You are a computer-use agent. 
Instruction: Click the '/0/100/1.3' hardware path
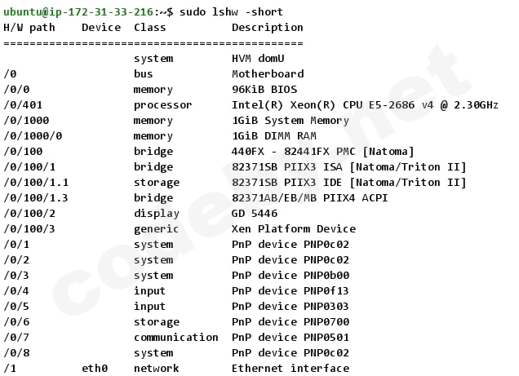(x=36, y=198)
